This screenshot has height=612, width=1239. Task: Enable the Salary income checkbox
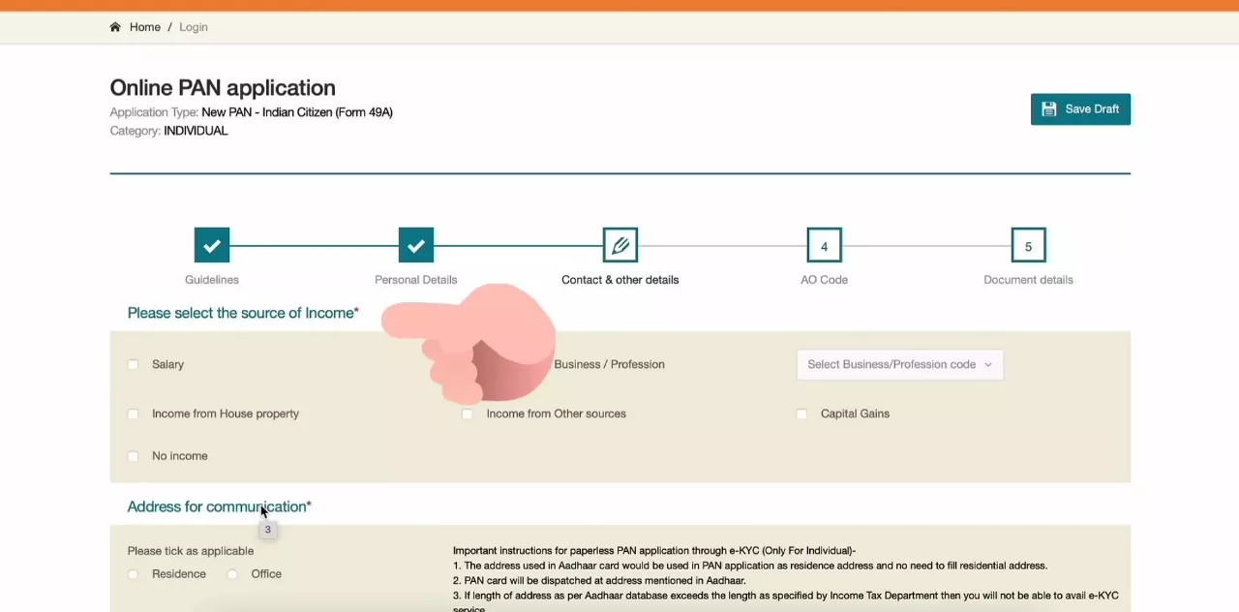[133, 364]
